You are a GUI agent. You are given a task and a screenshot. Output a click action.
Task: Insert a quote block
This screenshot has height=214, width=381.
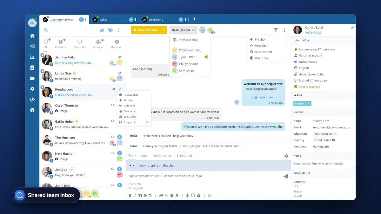[x=140, y=196]
